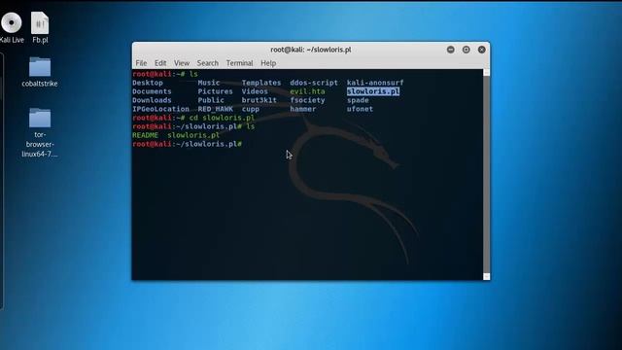This screenshot has height=350, width=622.
Task: Click 'kali-anonsurf' in the ls output
Action: coord(375,83)
